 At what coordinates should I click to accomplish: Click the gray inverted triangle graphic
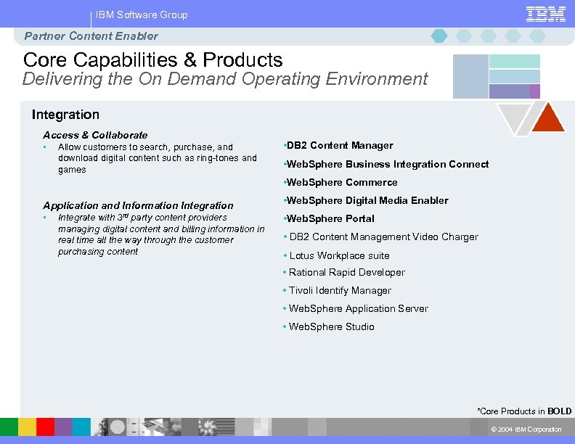[515, 118]
